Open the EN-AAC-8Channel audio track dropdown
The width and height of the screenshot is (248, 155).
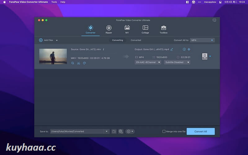[148, 62]
